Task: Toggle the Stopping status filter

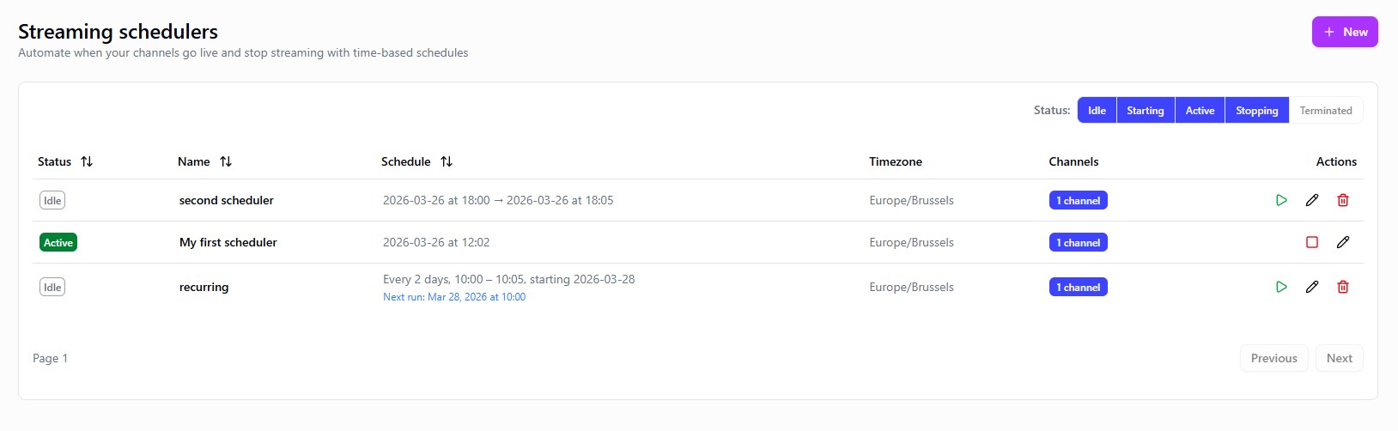Action: (x=1256, y=111)
